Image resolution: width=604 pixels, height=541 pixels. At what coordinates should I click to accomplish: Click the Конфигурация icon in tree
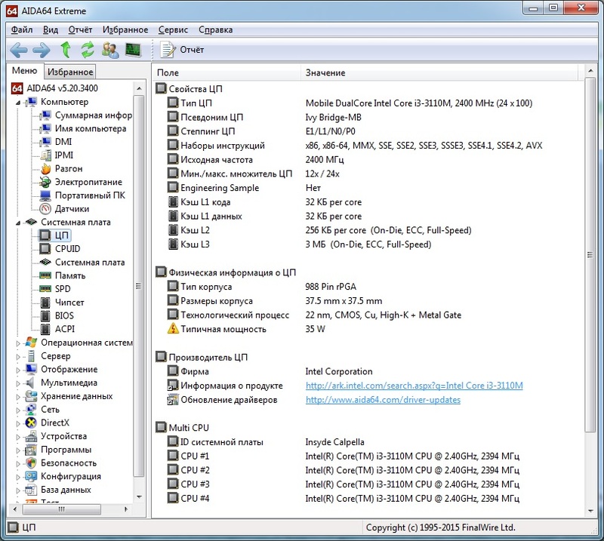[31, 476]
